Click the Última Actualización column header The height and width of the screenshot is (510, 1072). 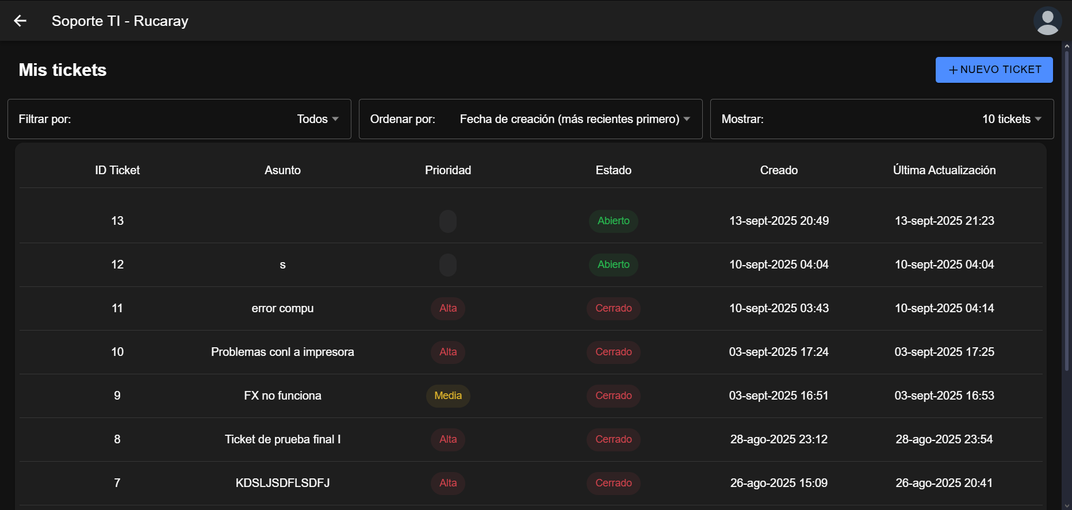[944, 170]
